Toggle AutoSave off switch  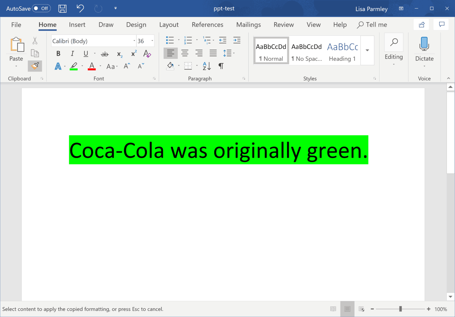[x=41, y=8]
